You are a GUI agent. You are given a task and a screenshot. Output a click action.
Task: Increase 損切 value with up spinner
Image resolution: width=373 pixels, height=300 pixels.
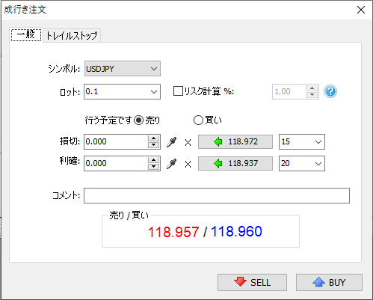coord(153,138)
